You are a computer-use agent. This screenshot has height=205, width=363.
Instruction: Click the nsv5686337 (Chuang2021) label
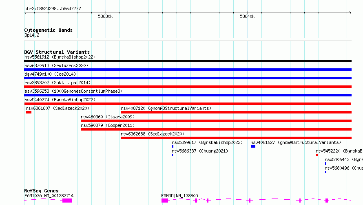(x=200, y=151)
